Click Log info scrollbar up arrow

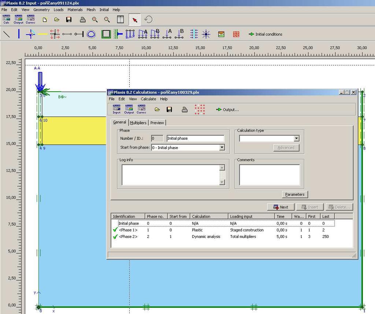pyautogui.click(x=222, y=168)
